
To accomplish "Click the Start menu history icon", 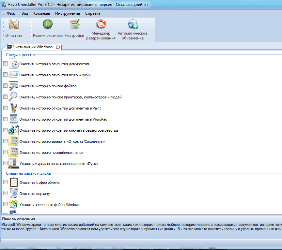I will click(x=14, y=75).
